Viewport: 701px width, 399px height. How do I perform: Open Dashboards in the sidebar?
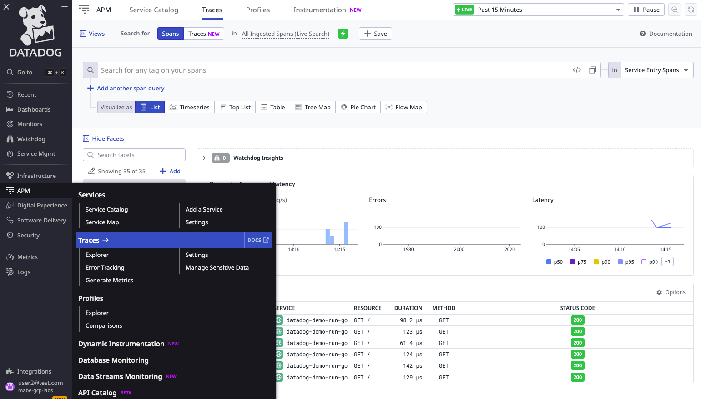click(34, 109)
